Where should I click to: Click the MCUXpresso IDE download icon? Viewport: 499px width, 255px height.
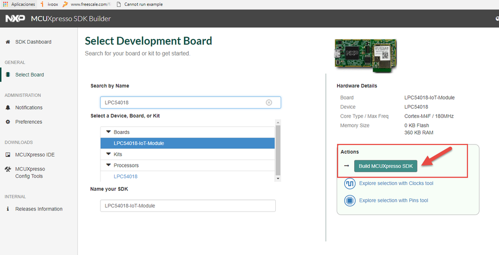point(7,154)
